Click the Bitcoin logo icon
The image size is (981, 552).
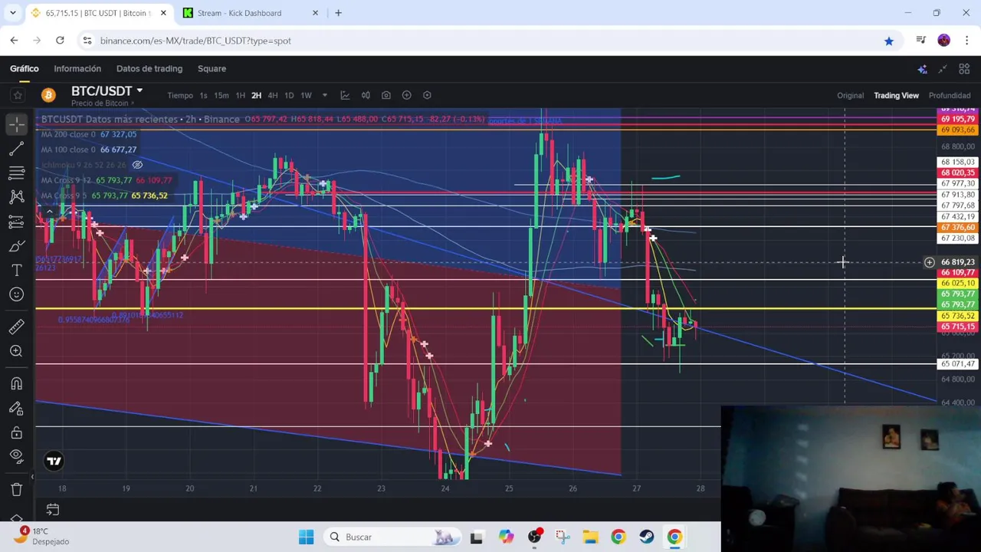point(48,95)
